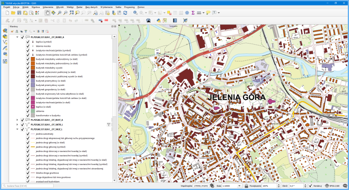The image size is (349, 190).
Task: Click the Refresh map icon
Action: 125,13
